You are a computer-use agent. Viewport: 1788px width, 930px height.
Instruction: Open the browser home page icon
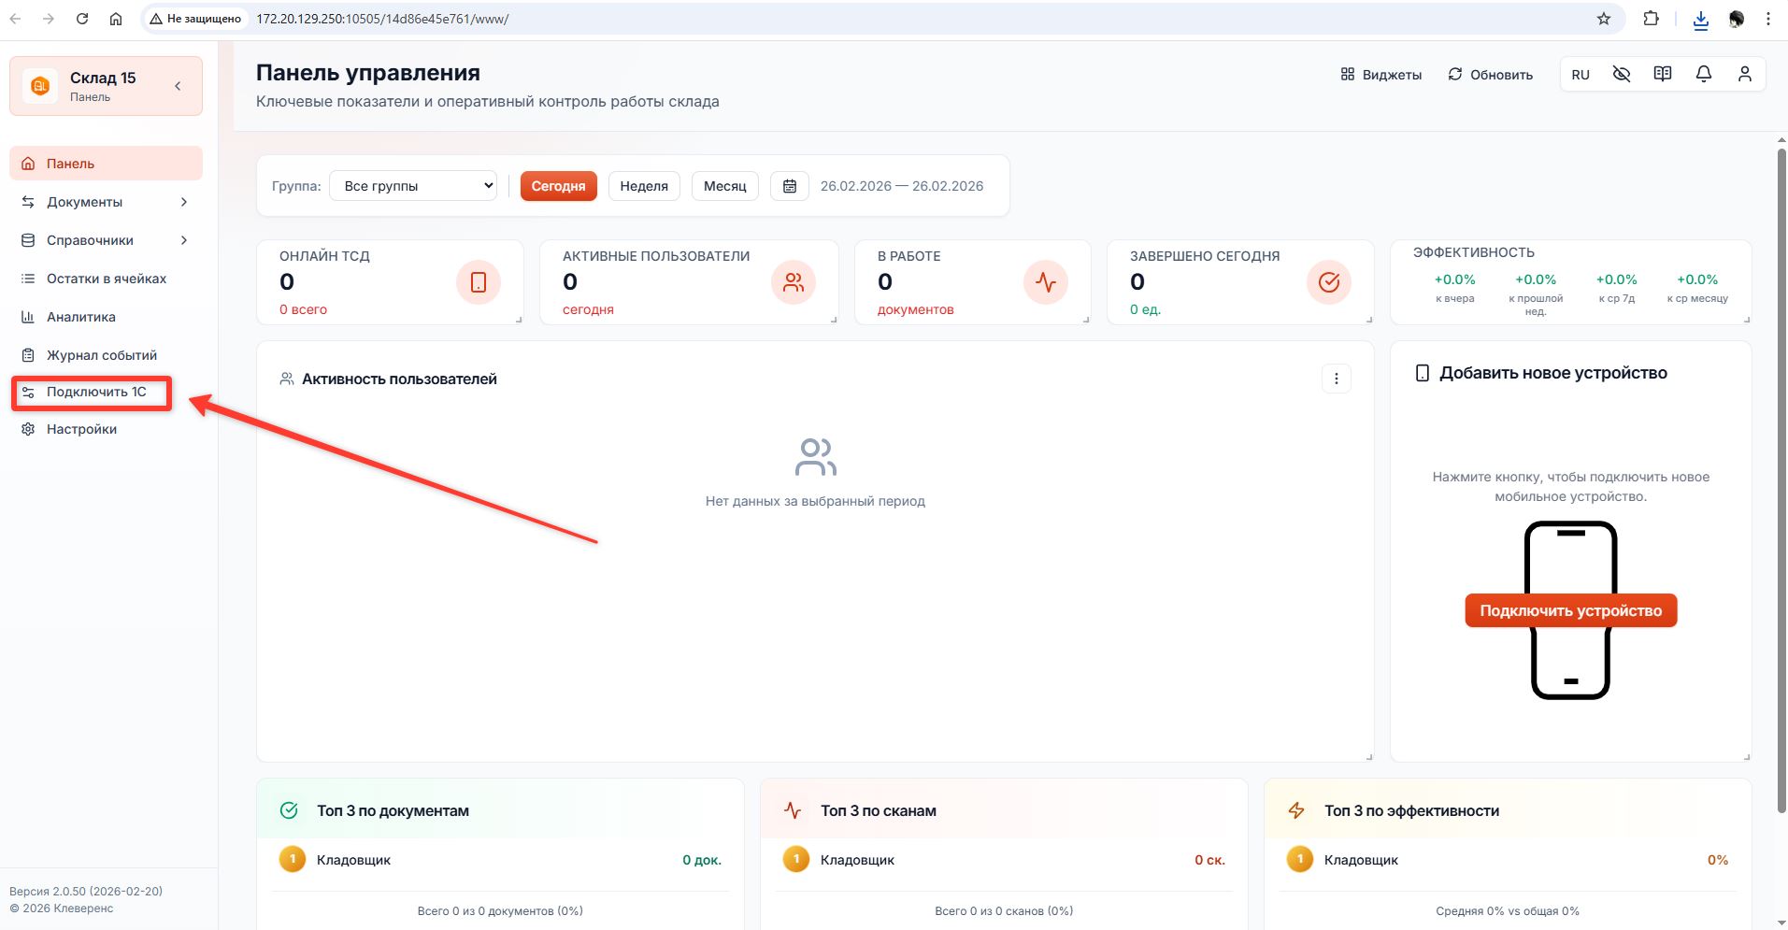(116, 19)
